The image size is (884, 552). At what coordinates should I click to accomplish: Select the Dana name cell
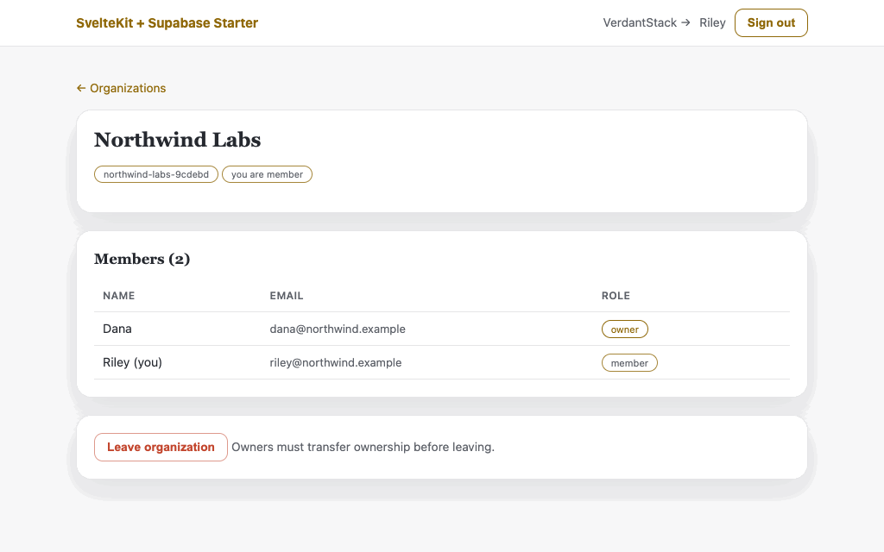click(x=117, y=329)
